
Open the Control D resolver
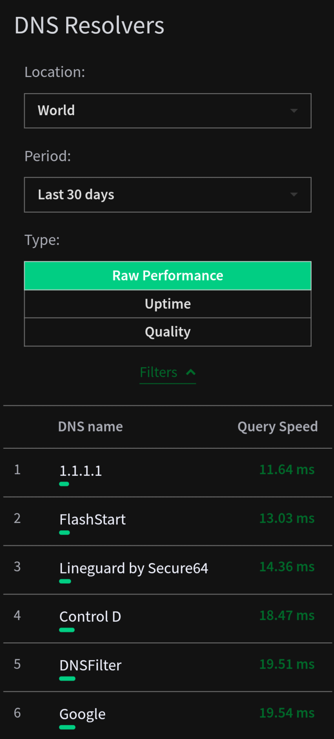[90, 616]
